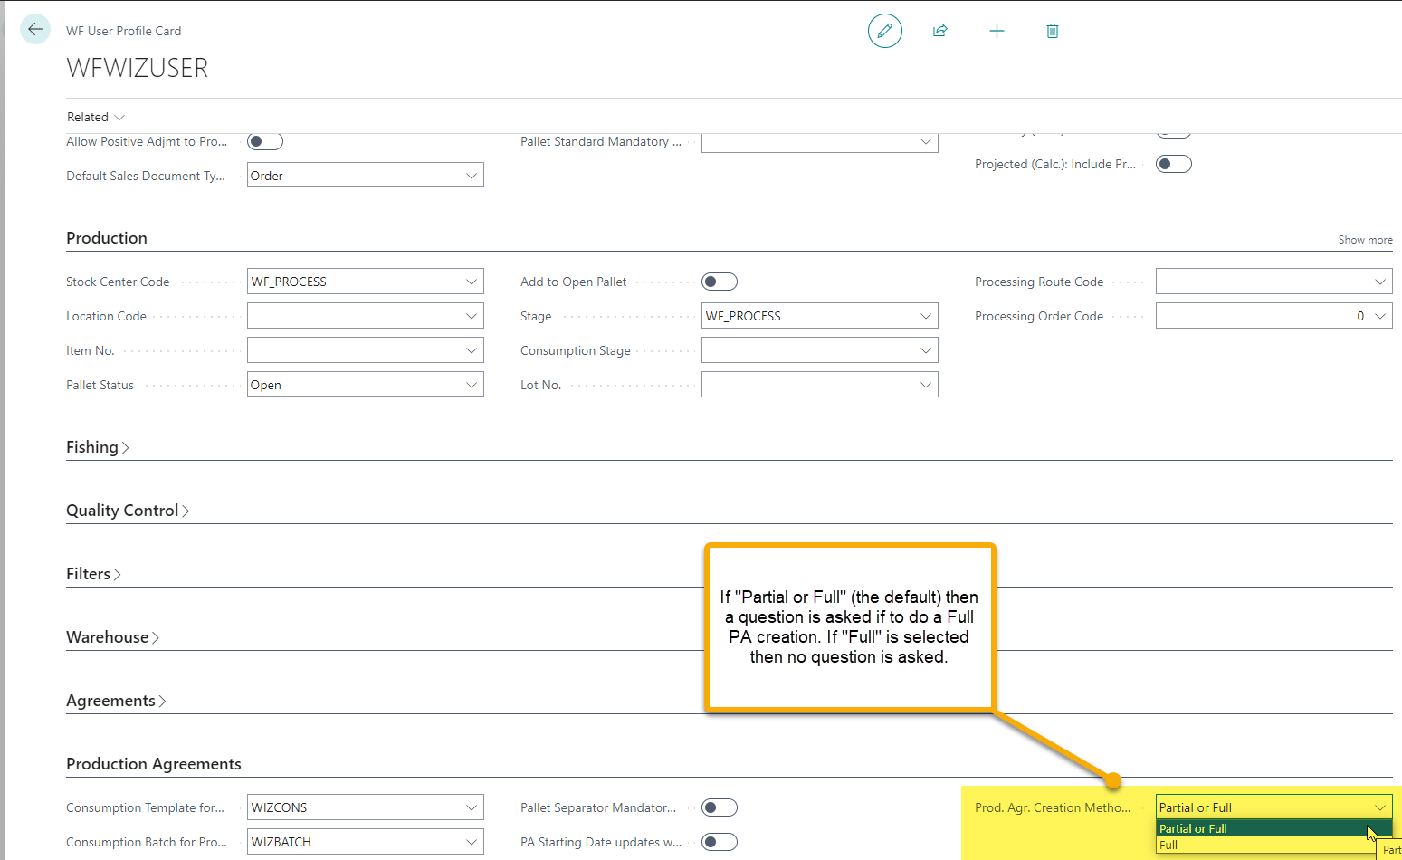This screenshot has height=860, width=1402.
Task: Enable Pallet Separator Mandatory toggle
Action: point(719,807)
